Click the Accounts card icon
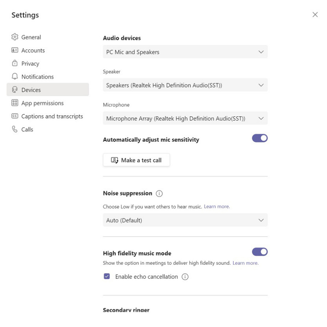Image resolution: width=327 pixels, height=327 pixels. pyautogui.click(x=15, y=50)
